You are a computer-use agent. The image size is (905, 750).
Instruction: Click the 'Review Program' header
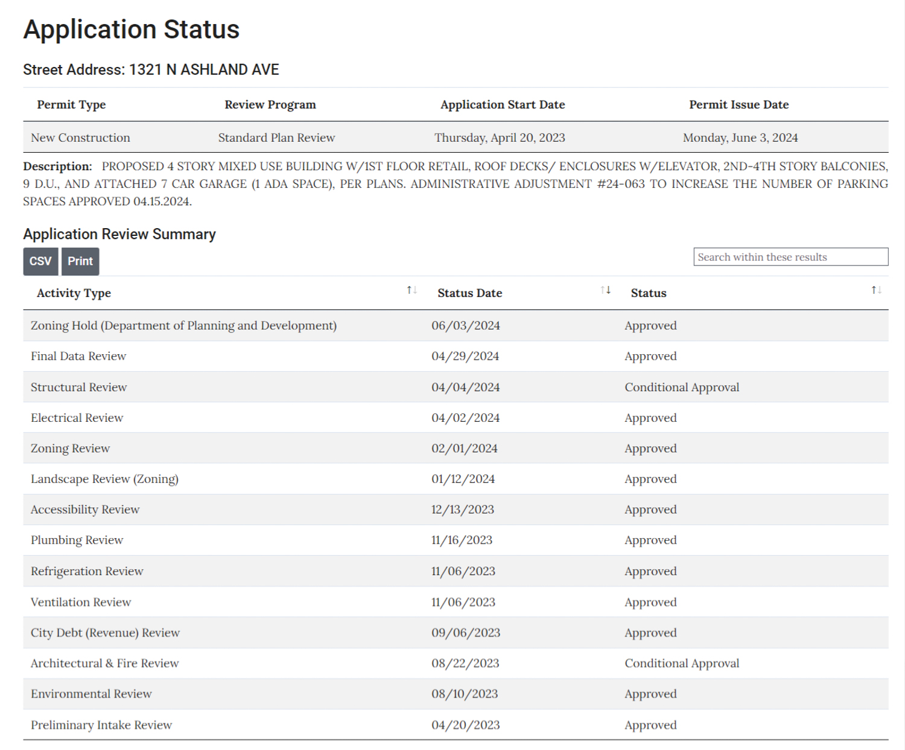tap(270, 104)
